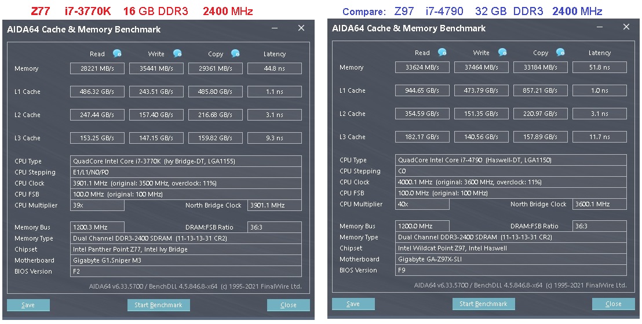
Task: Select L1 Cache Copy 857.21 GB/s
Action: tap(541, 90)
